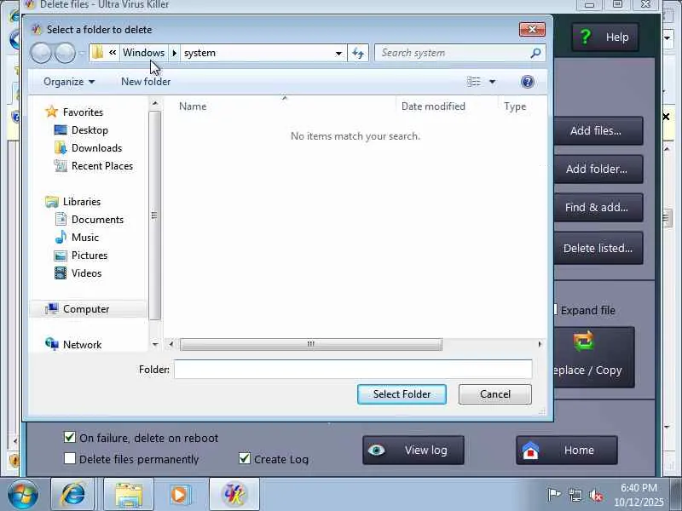Toggle the Expand file checkbox
The width and height of the screenshot is (682, 511).
click(556, 309)
